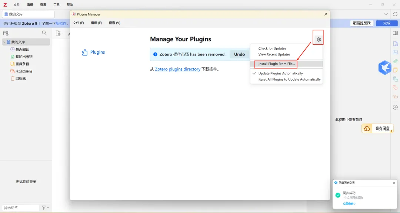Toggle the item pane layout icon
Image resolution: width=400 pixels, height=213 pixels.
[x=395, y=33]
